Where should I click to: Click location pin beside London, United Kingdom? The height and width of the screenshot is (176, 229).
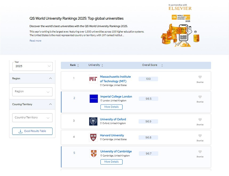point(101,100)
